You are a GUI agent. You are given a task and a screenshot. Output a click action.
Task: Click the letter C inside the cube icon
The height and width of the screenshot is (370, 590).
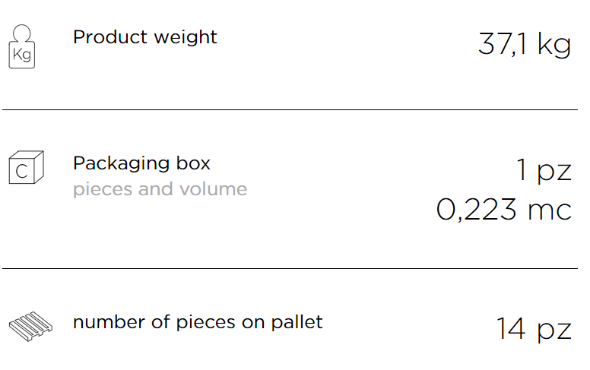(x=21, y=172)
